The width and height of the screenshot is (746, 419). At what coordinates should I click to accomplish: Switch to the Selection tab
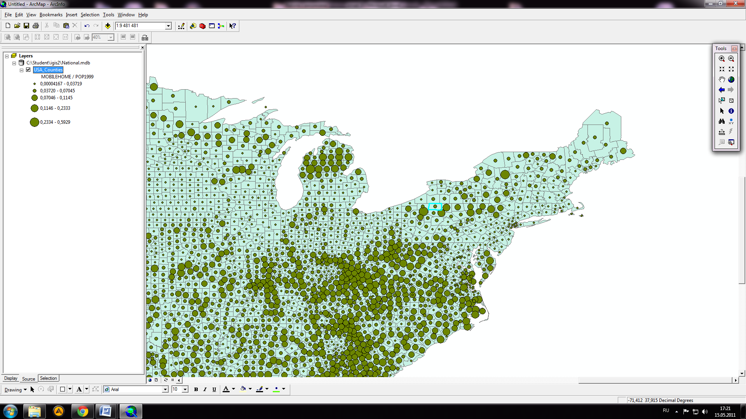pos(49,378)
